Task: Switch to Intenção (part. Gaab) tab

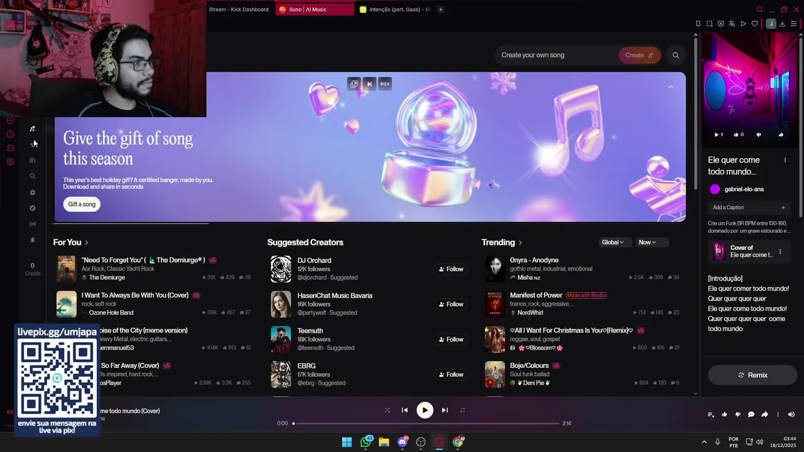Action: click(x=395, y=9)
